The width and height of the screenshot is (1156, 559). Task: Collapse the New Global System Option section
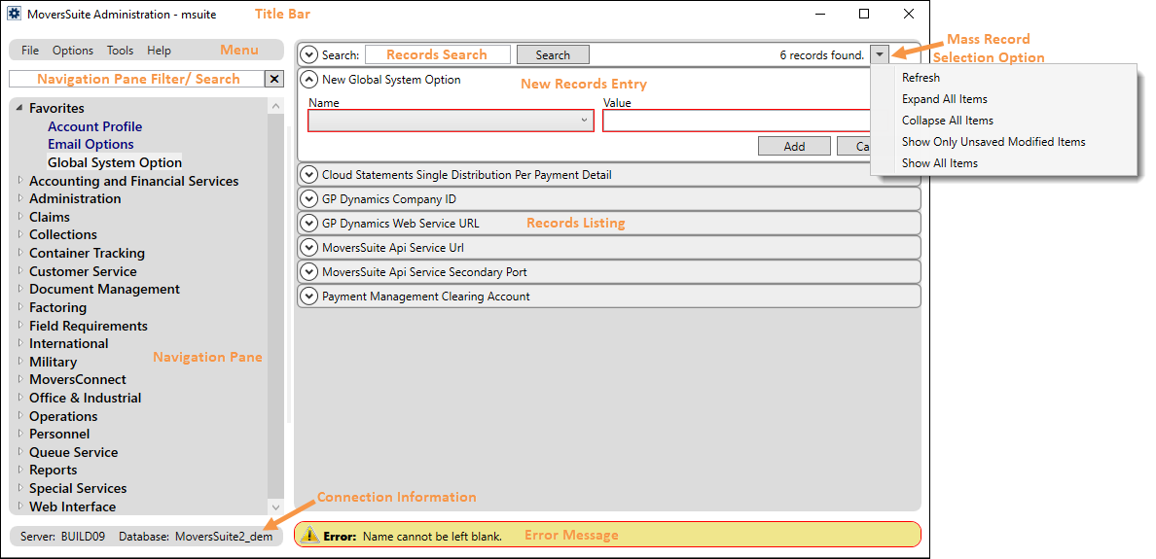pyautogui.click(x=308, y=80)
